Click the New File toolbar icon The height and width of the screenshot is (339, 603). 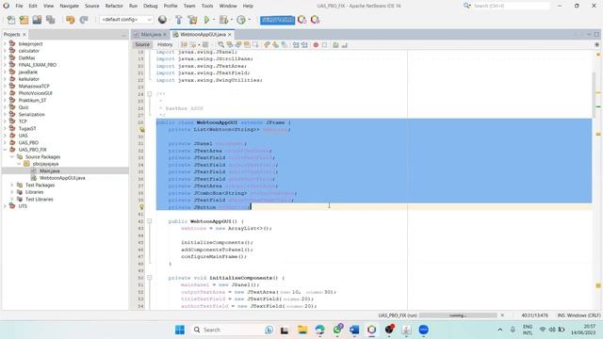click(x=11, y=20)
